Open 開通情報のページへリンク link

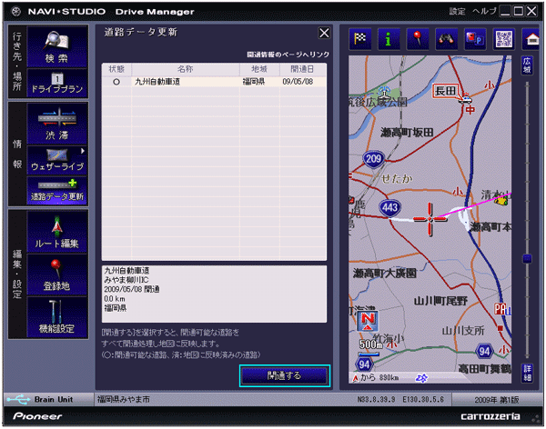288,55
